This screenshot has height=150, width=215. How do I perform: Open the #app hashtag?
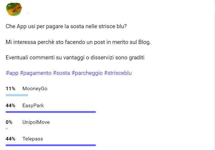[x=12, y=73]
